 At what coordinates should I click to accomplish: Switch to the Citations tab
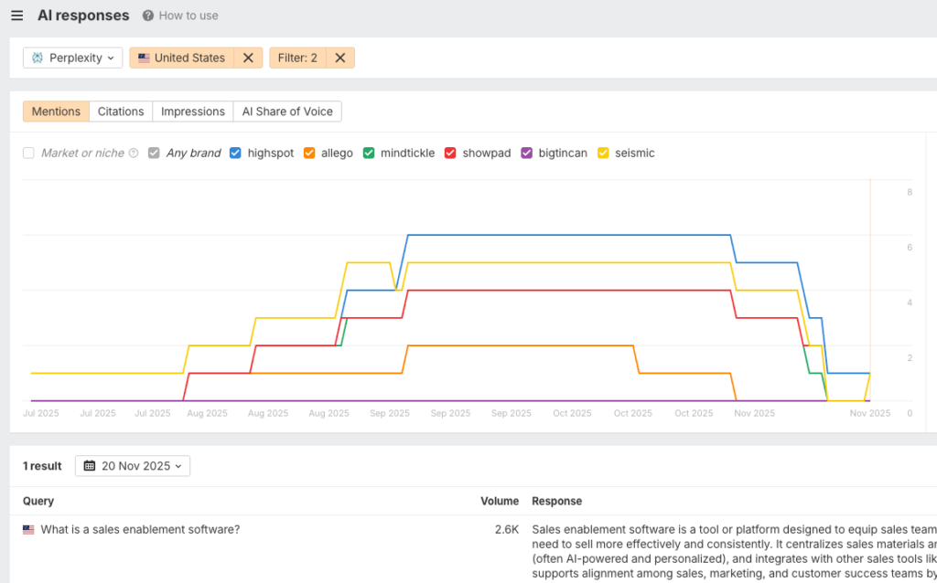pyautogui.click(x=121, y=111)
